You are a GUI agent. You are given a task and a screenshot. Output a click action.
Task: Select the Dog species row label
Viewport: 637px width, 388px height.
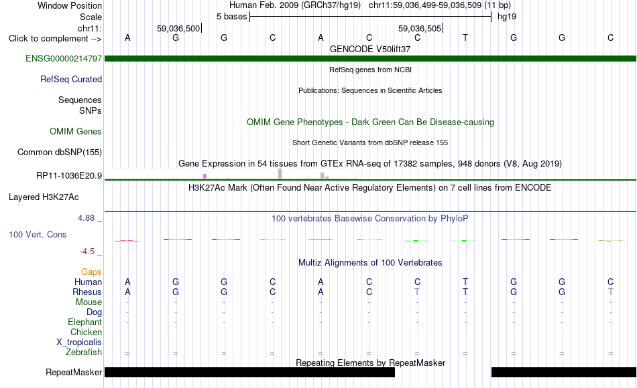coord(94,312)
